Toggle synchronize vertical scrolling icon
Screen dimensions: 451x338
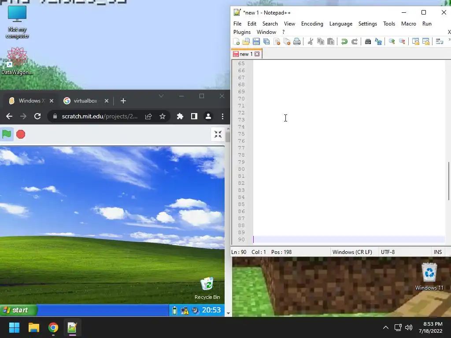(416, 41)
